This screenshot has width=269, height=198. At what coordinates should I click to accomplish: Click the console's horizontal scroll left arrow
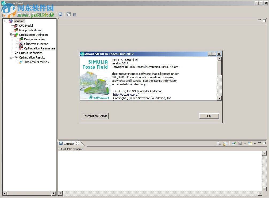point(60,193)
